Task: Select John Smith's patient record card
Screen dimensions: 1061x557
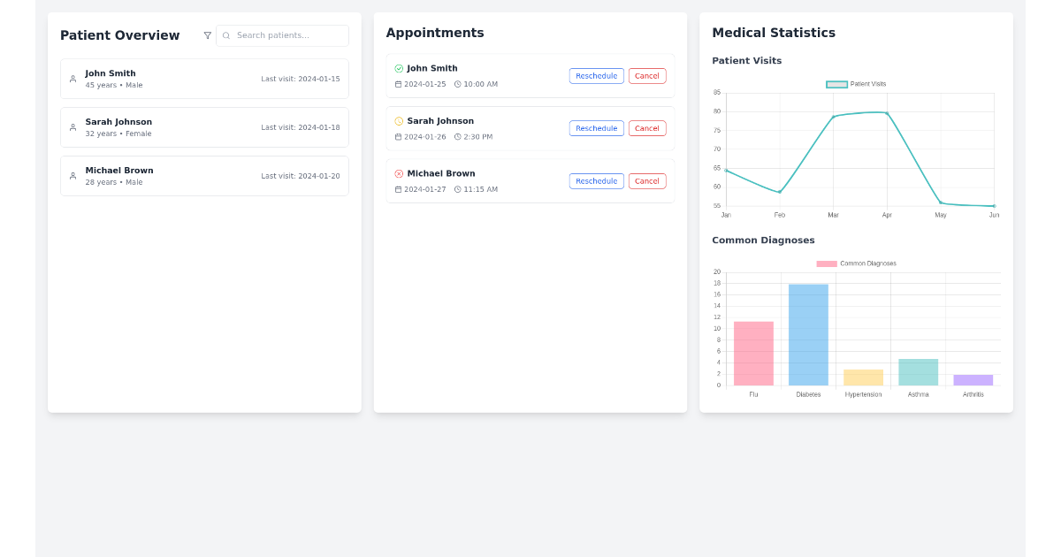Action: (x=204, y=79)
